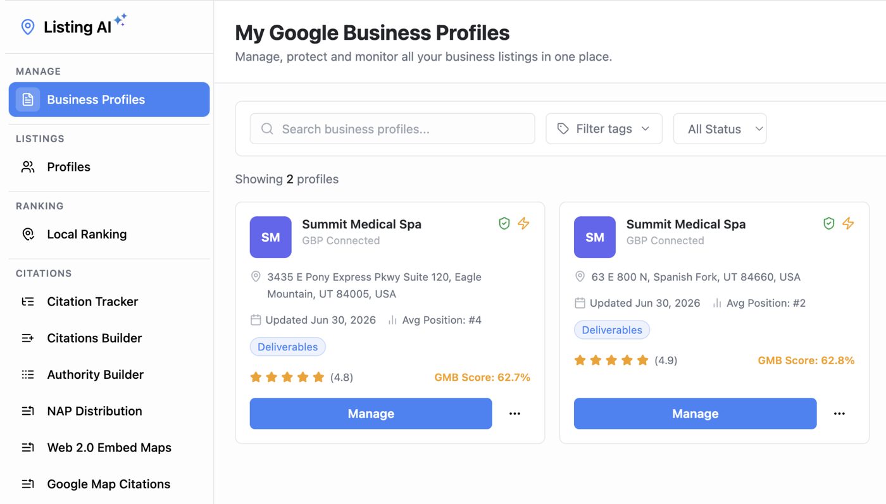This screenshot has width=886, height=504.
Task: Click location pin beside 63 E 800 N address
Action: coord(580,277)
